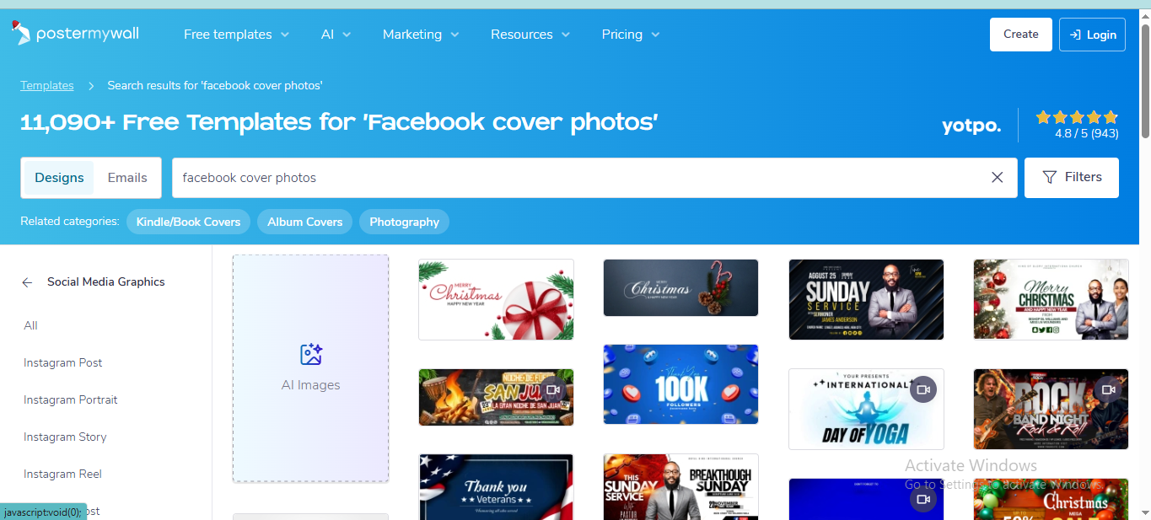The height and width of the screenshot is (520, 1151).
Task: Click the back arrow beside Social Media Graphics
Action: tap(26, 281)
